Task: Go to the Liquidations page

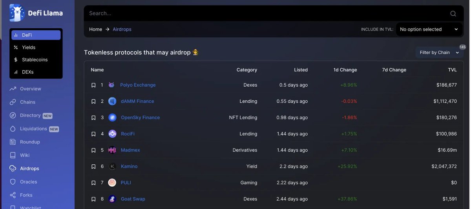Action: click(x=33, y=129)
